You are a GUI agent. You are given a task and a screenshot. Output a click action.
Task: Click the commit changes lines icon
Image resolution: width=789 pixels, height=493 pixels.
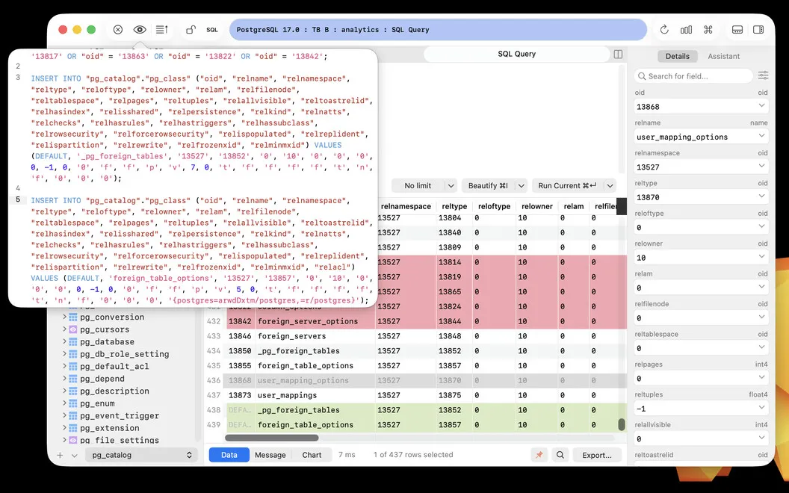tap(162, 30)
